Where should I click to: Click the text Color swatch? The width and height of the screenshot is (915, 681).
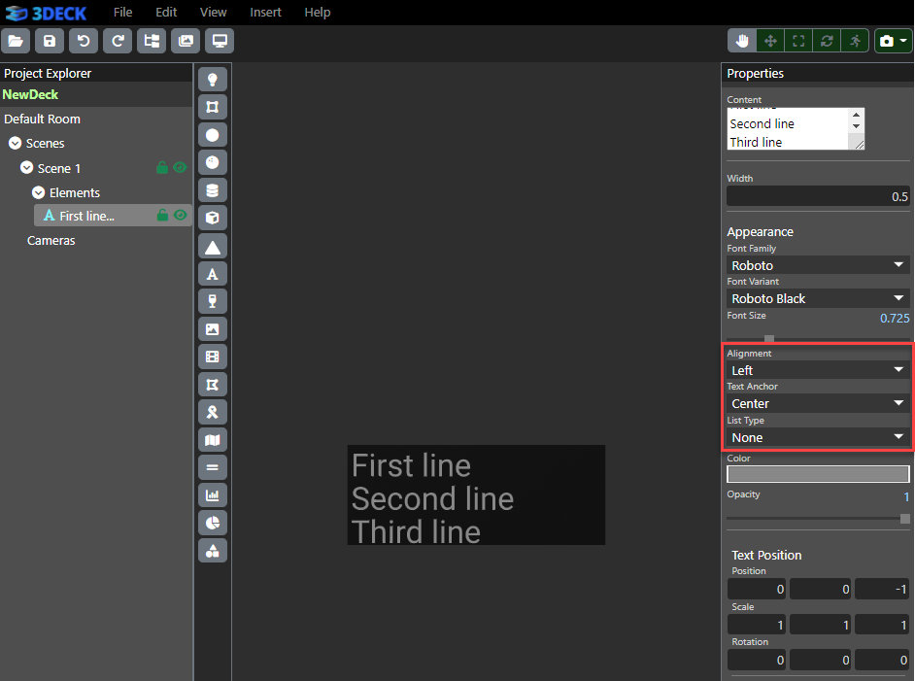818,474
